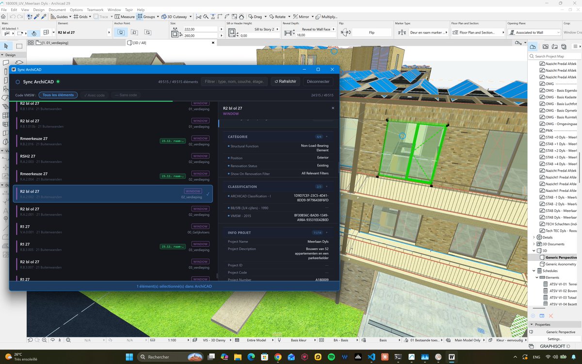
Task: Collapse the CLASSIFICATION section
Action: tap(326, 187)
